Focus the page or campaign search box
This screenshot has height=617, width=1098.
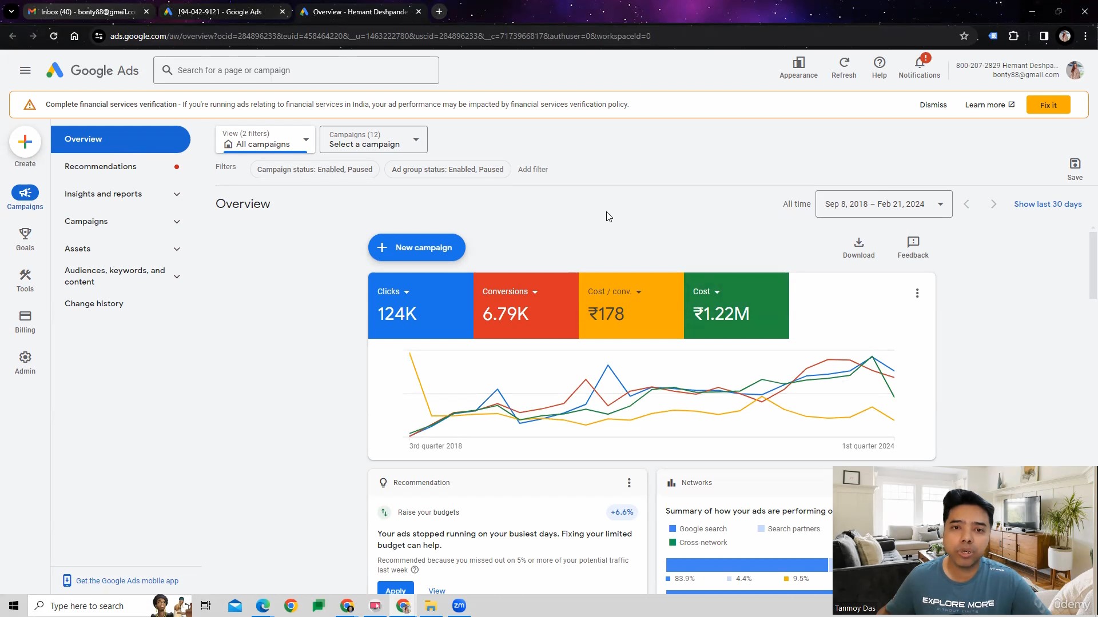(296, 70)
